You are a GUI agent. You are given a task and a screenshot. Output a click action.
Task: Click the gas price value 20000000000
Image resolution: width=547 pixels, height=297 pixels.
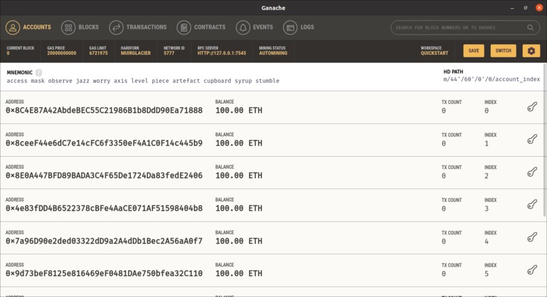[x=62, y=54]
